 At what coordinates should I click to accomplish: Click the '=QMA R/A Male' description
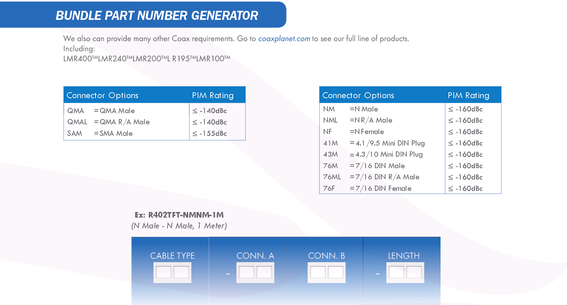122,122
